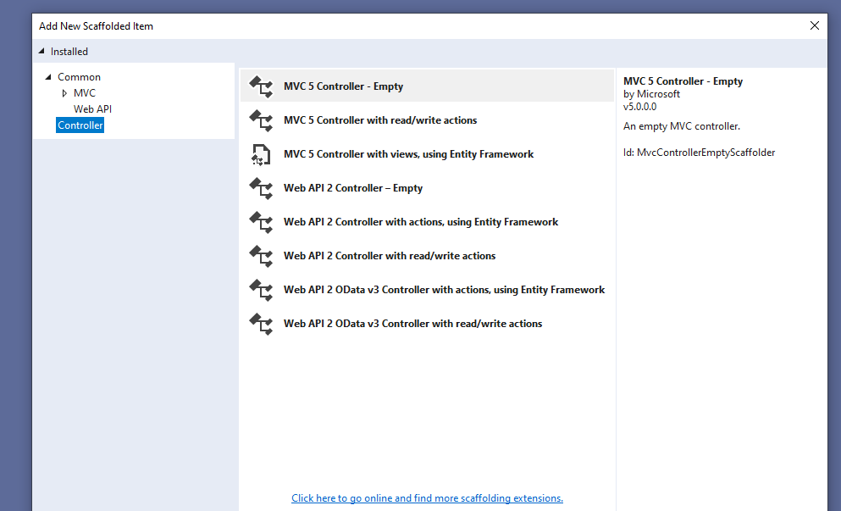The height and width of the screenshot is (511, 841).
Task: Select the Controller tree item
Action: [80, 125]
